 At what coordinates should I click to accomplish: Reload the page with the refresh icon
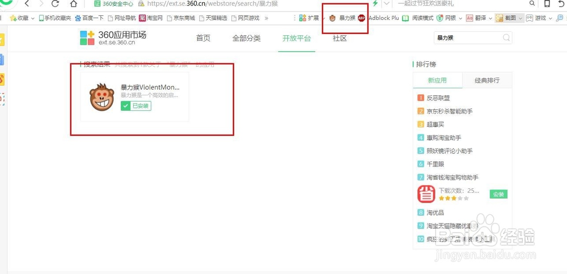[x=56, y=4]
